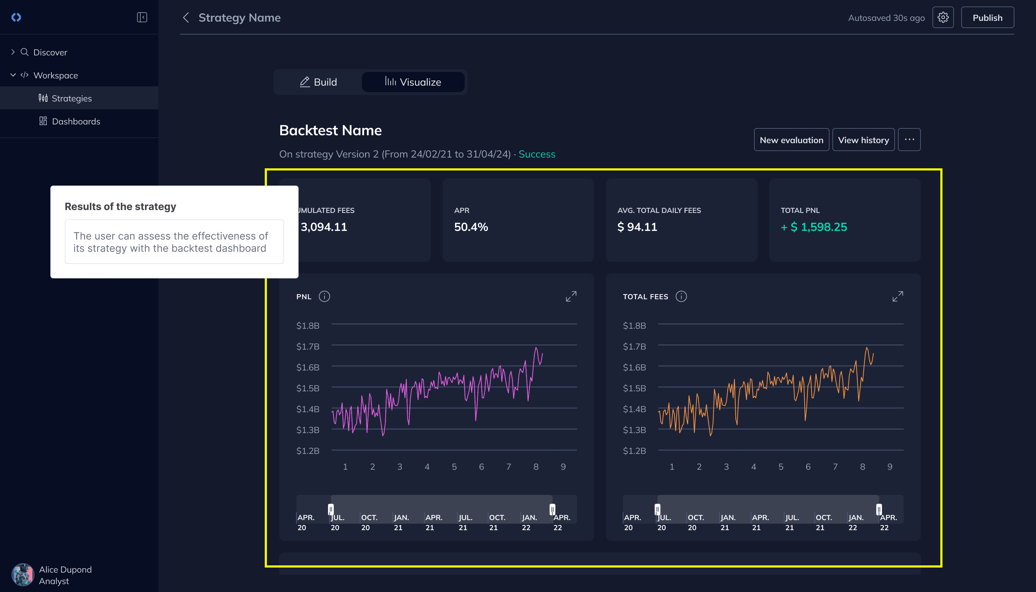This screenshot has width=1036, height=592.
Task: Click the Publish button
Action: 987,18
